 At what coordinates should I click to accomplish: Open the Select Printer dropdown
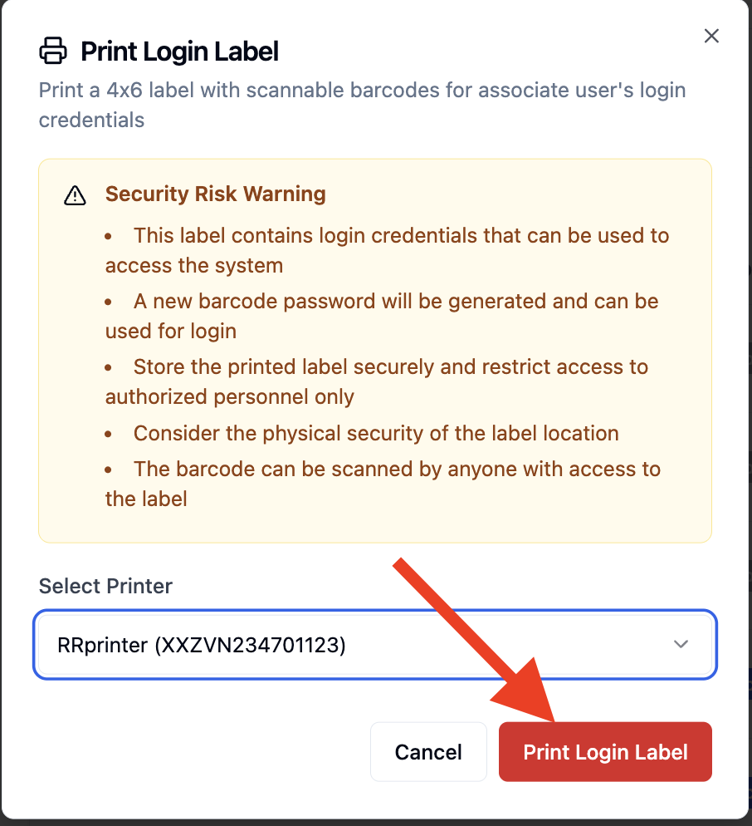[375, 645]
